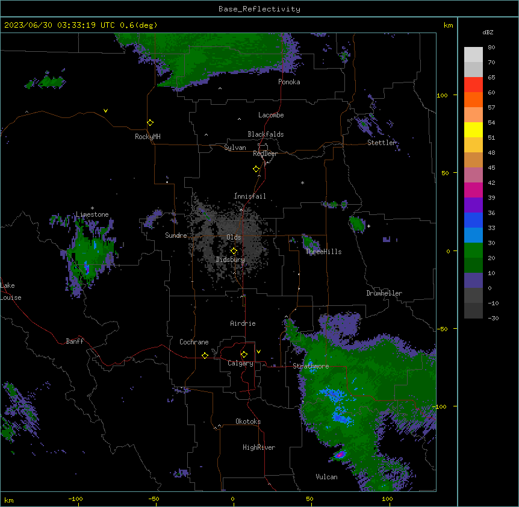519x507 pixels.
Task: Click the Stettler label
Action: pyautogui.click(x=382, y=143)
